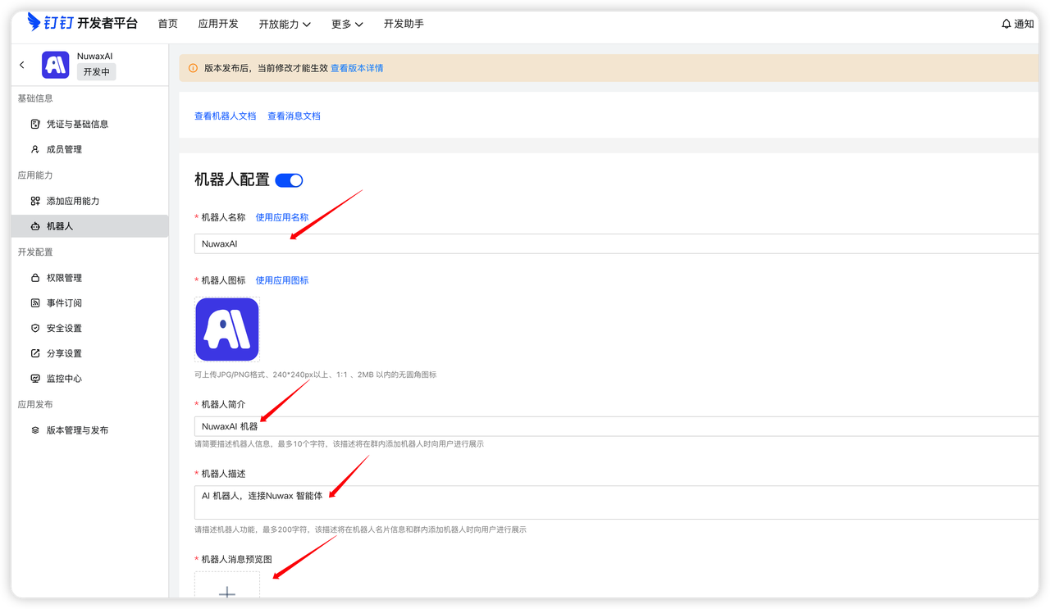The image size is (1050, 609).
Task: Click the 机器人消息预览图 field label
Action: pos(236,559)
